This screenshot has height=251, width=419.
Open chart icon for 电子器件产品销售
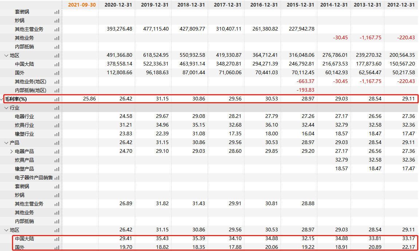click(x=57, y=178)
